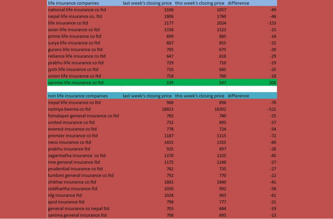The height and width of the screenshot is (219, 333).
Task: Select the difference -49 cell
Action: coord(252,10)
